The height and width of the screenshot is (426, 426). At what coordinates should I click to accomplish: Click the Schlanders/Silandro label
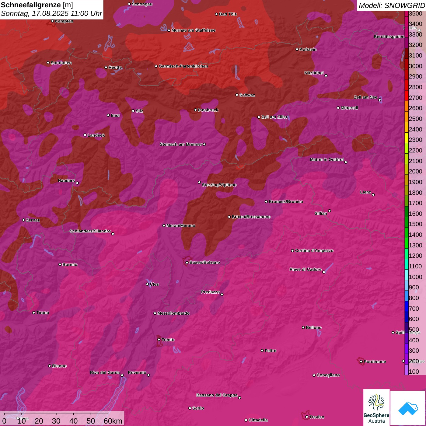(x=90, y=231)
